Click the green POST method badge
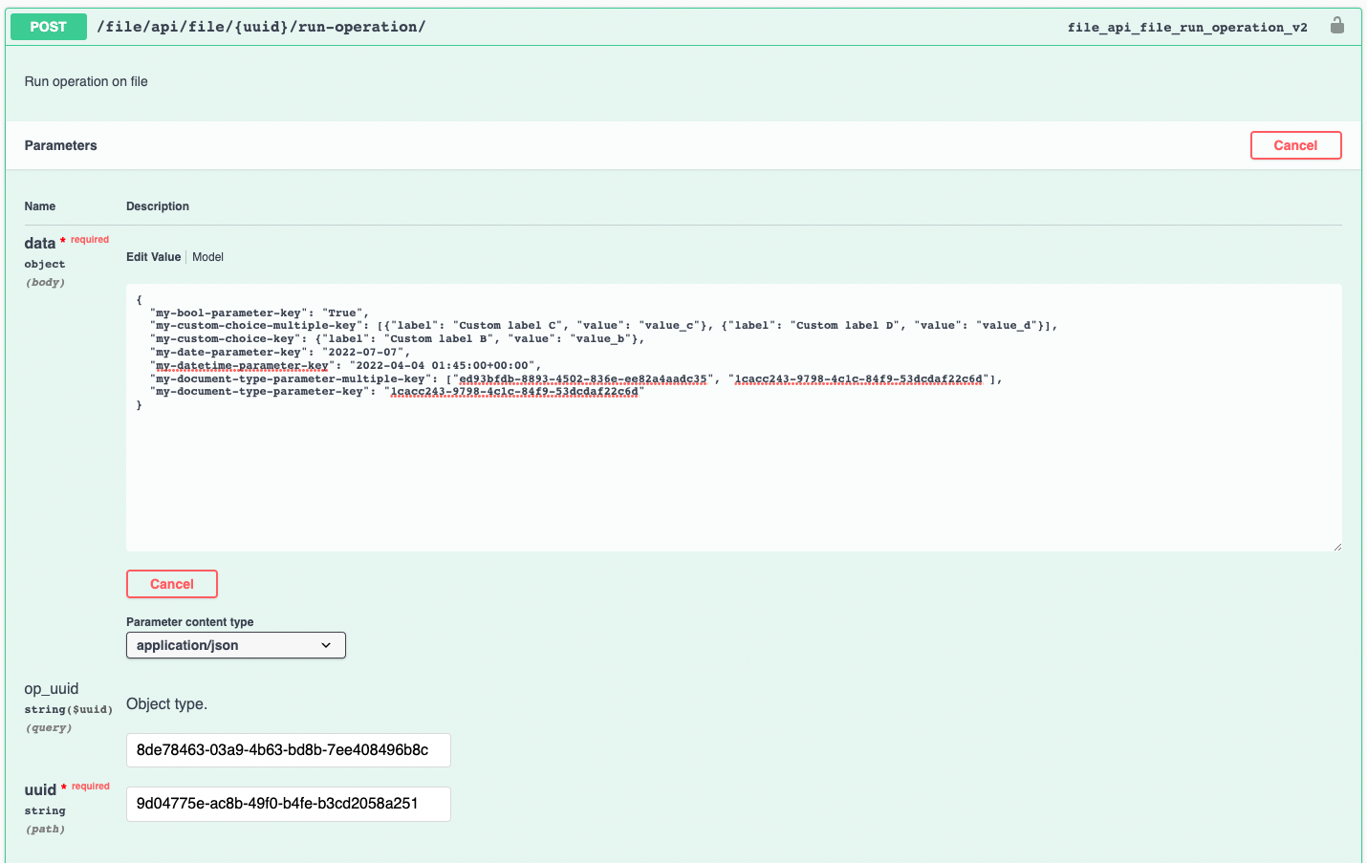 click(x=48, y=27)
